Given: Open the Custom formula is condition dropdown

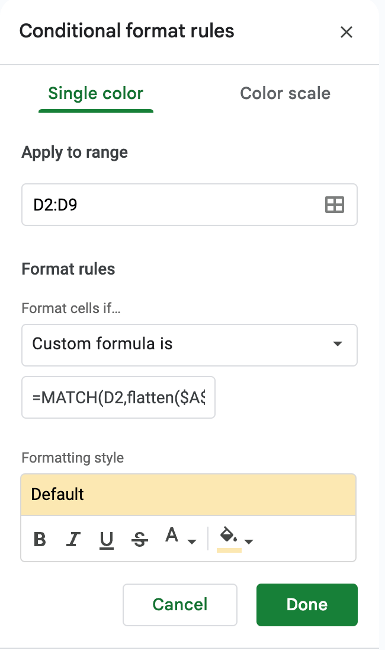Looking at the screenshot, I should (178, 344).
